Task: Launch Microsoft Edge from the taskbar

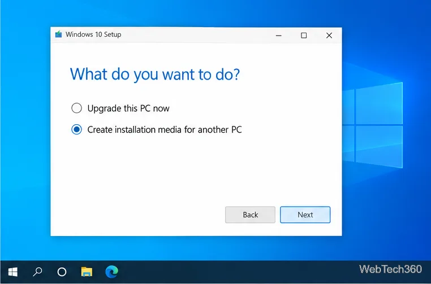Action: [x=111, y=272]
